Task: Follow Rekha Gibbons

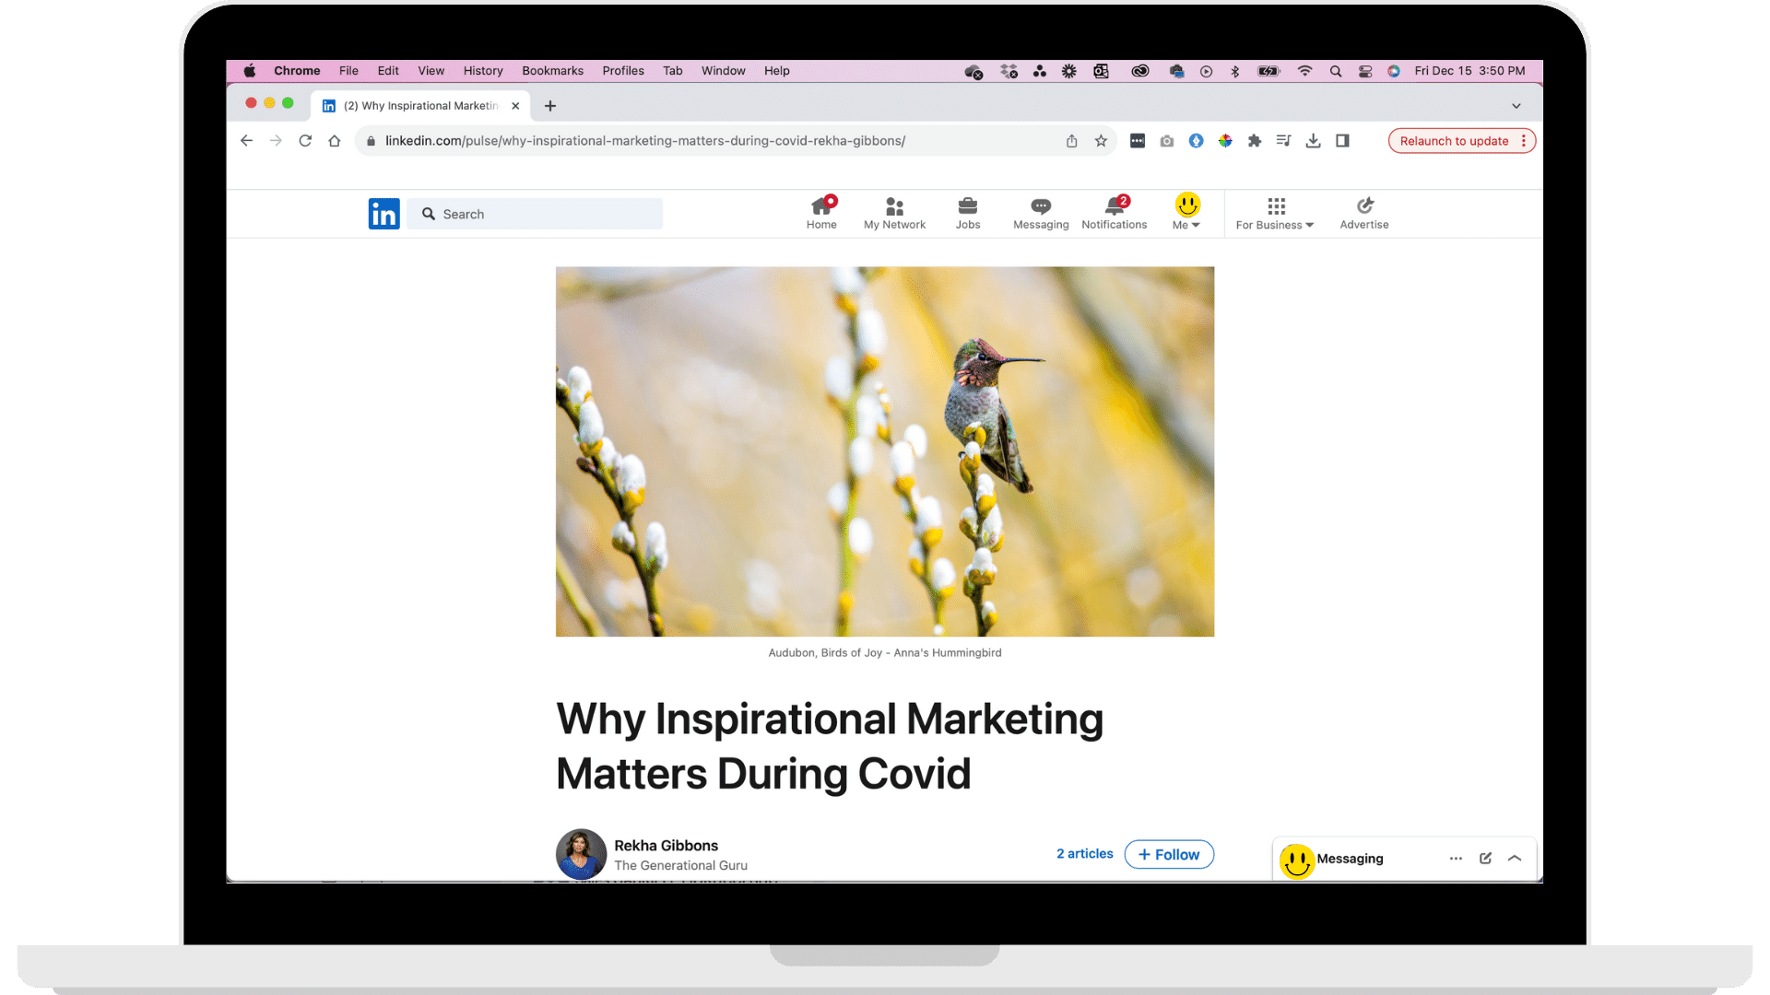Action: (1168, 854)
